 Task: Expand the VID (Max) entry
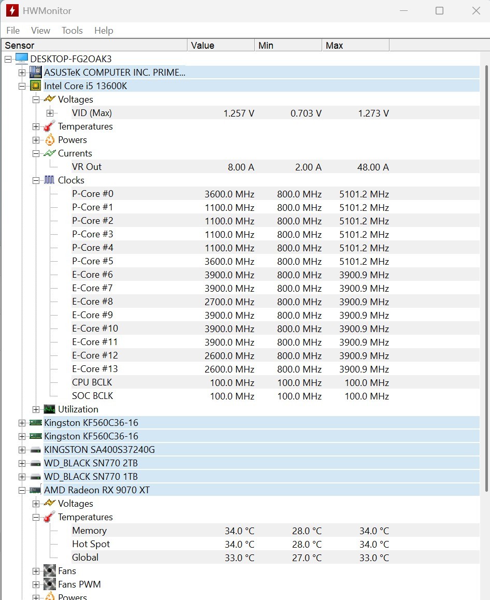pyautogui.click(x=50, y=113)
